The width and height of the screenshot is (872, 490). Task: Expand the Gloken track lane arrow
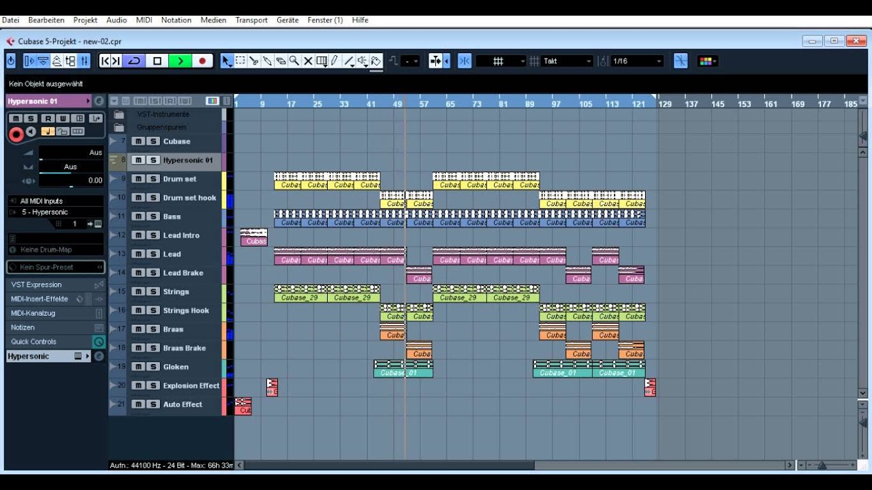coord(113,367)
